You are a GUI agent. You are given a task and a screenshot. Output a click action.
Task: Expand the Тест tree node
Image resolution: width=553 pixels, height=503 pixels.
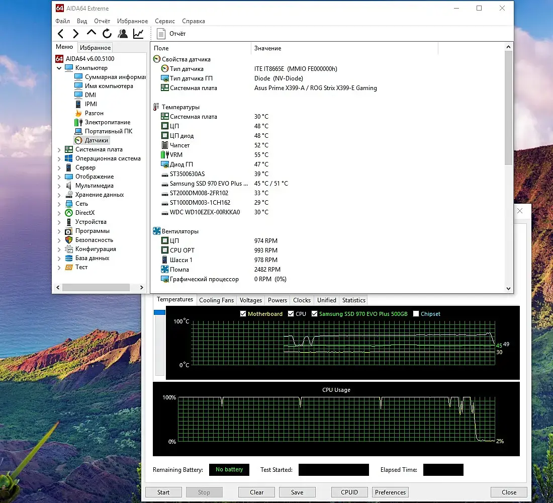pyautogui.click(x=59, y=267)
